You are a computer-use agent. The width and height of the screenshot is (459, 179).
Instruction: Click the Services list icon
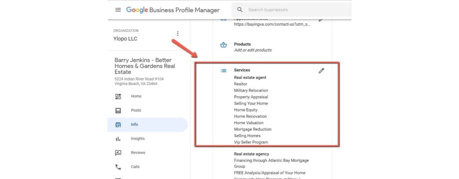coord(224,71)
